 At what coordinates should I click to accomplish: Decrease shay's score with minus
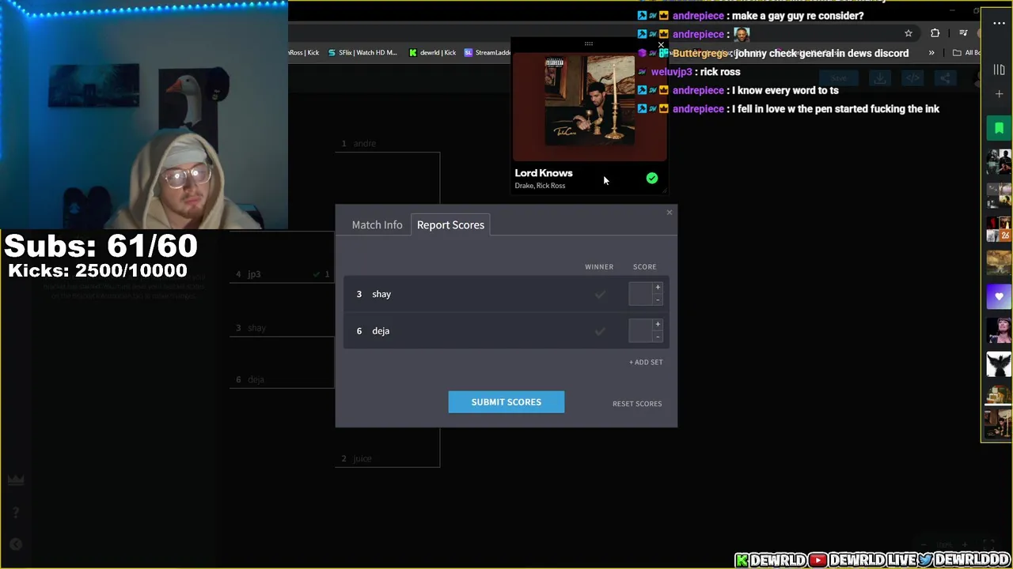[657, 300]
